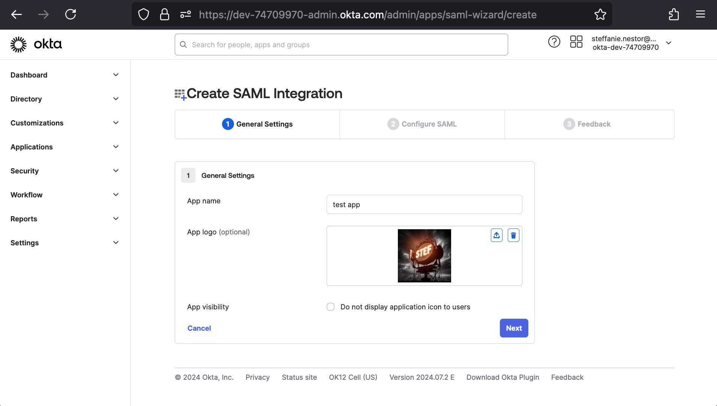The width and height of the screenshot is (717, 406).
Task: Click Download Okta Plugin link
Action: [x=503, y=377]
